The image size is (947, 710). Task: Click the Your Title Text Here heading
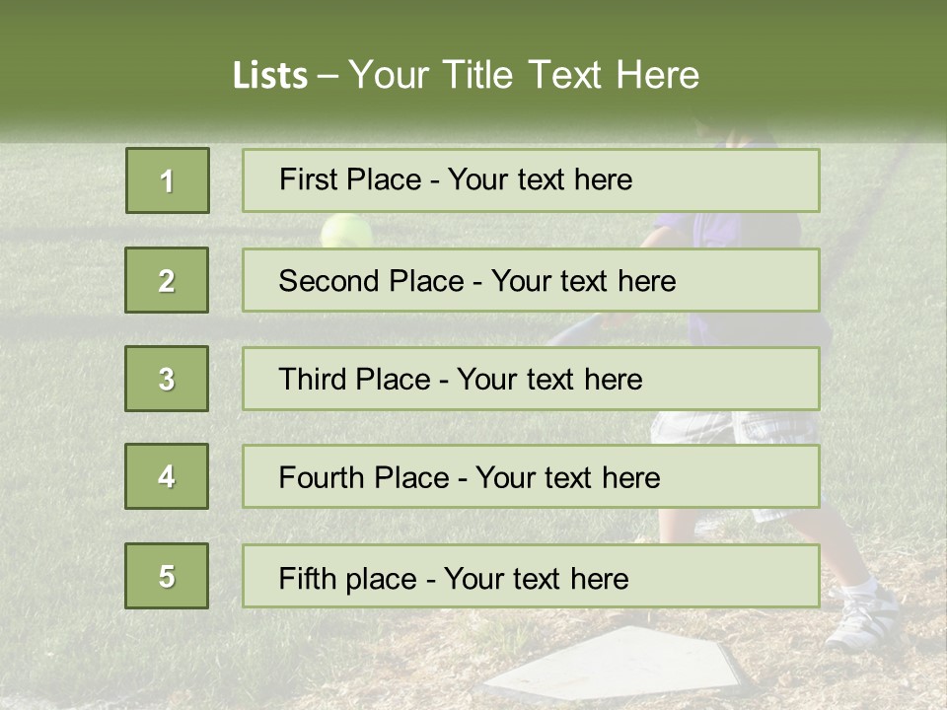tap(523, 75)
